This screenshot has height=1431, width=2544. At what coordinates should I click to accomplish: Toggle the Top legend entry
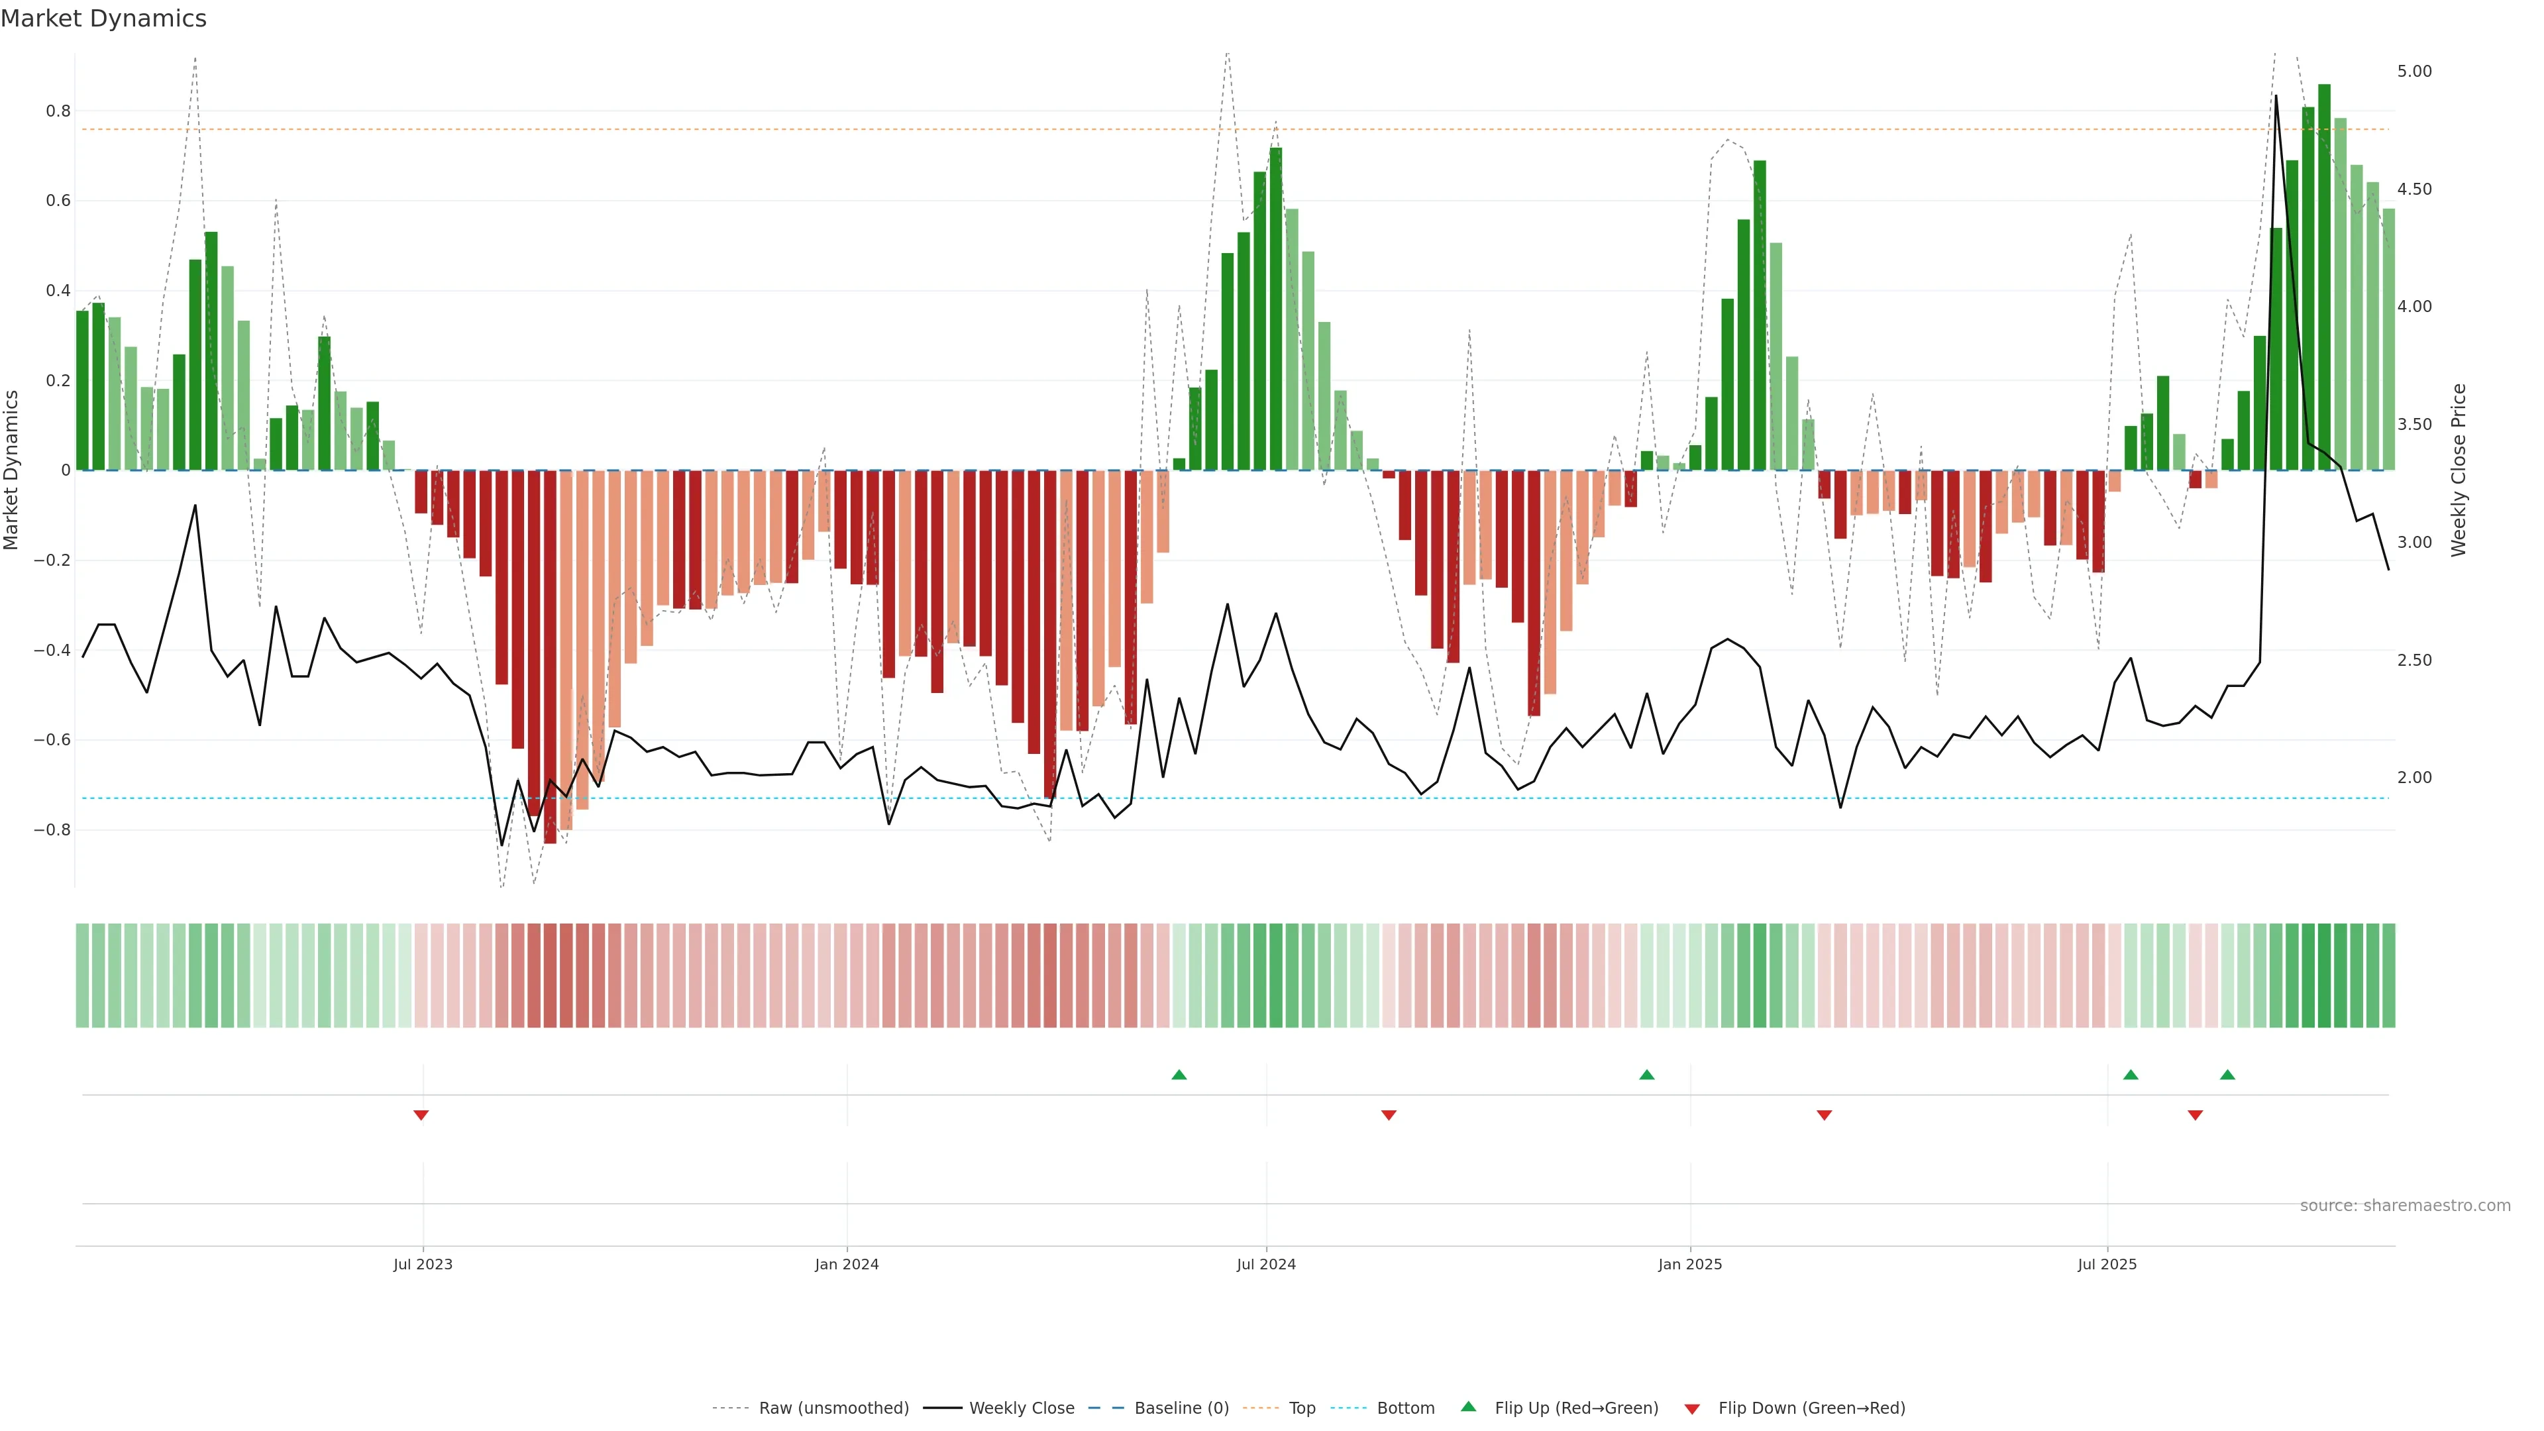(x=1302, y=1408)
